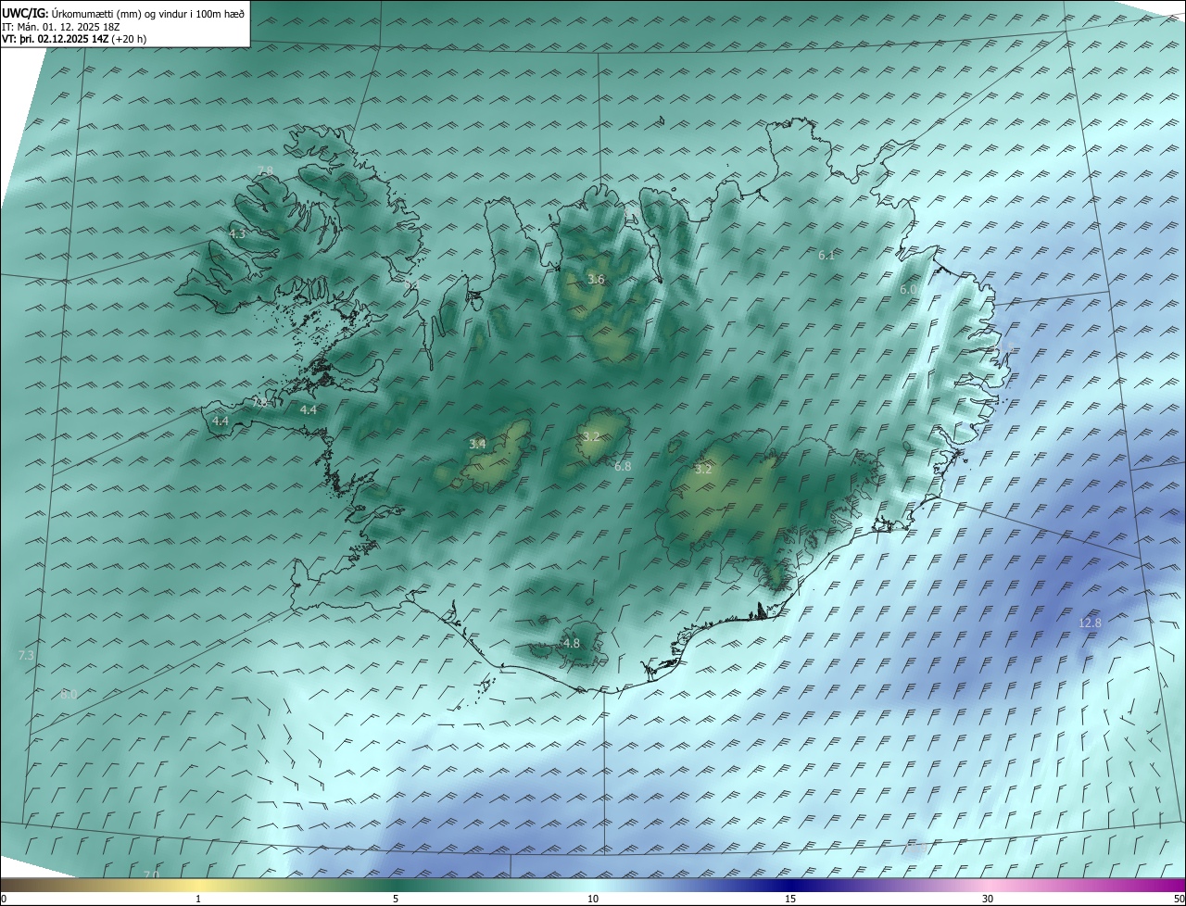Pick the 6.0 value label in the northeast
This screenshot has width=1186, height=906.
(x=908, y=290)
